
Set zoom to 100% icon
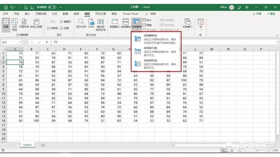91,23
